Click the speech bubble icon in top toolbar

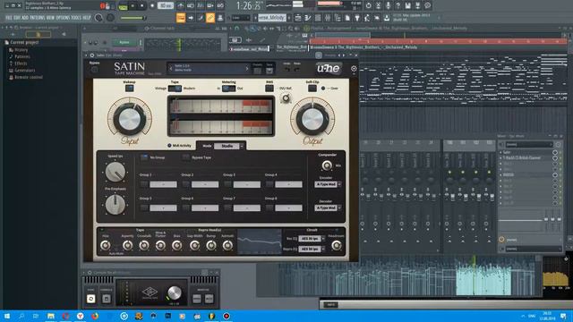(427, 6)
